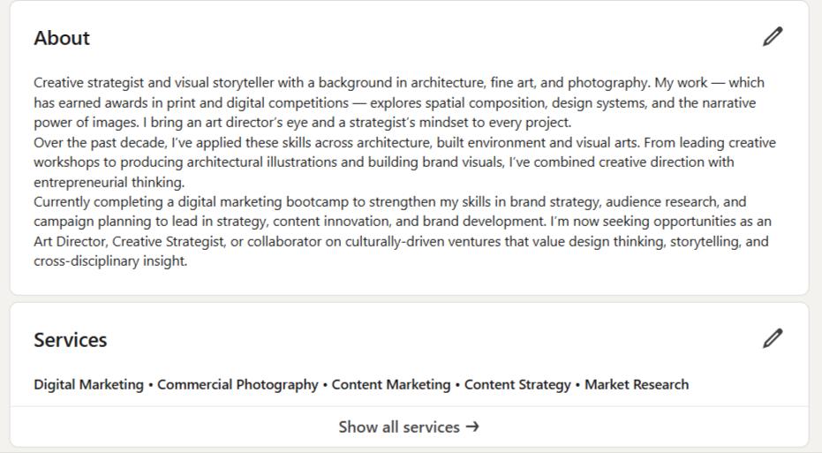This screenshot has width=822, height=453.
Task: Click the pencil icon to edit Services
Action: tap(773, 338)
